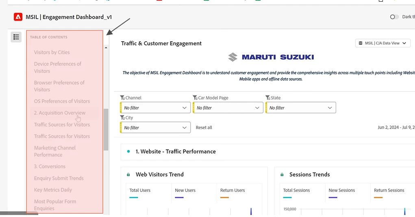Click the MSIL | Engagement Dashboard_v1 title

69,17
